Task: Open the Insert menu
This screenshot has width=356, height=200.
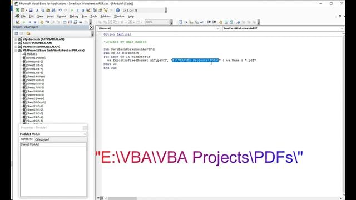Action: point(50,16)
